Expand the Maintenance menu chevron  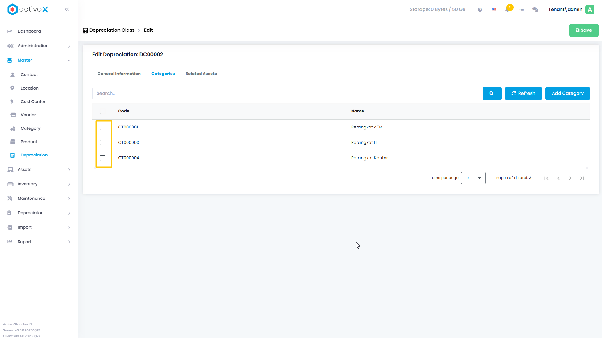coord(69,199)
